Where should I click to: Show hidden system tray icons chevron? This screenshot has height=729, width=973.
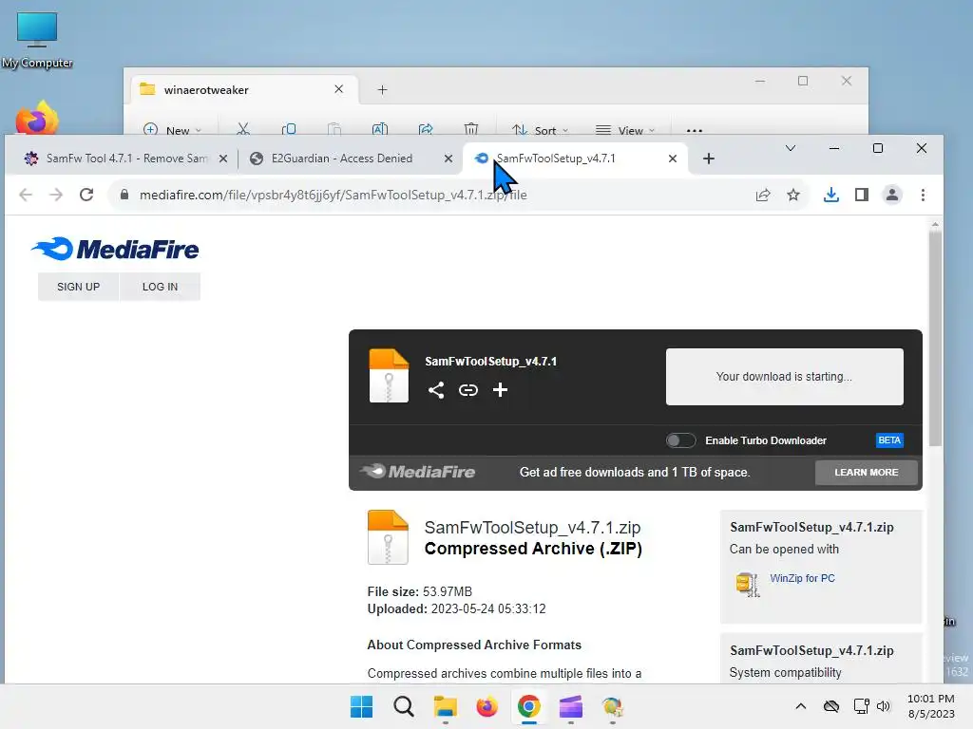point(800,706)
